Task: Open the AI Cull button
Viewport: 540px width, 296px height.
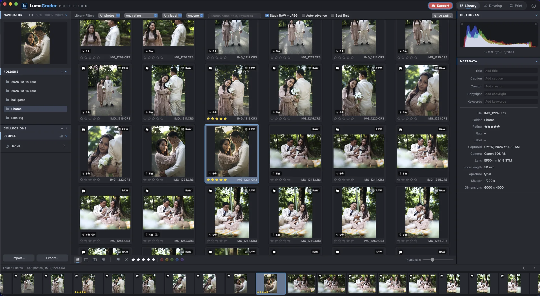Action: click(x=442, y=16)
